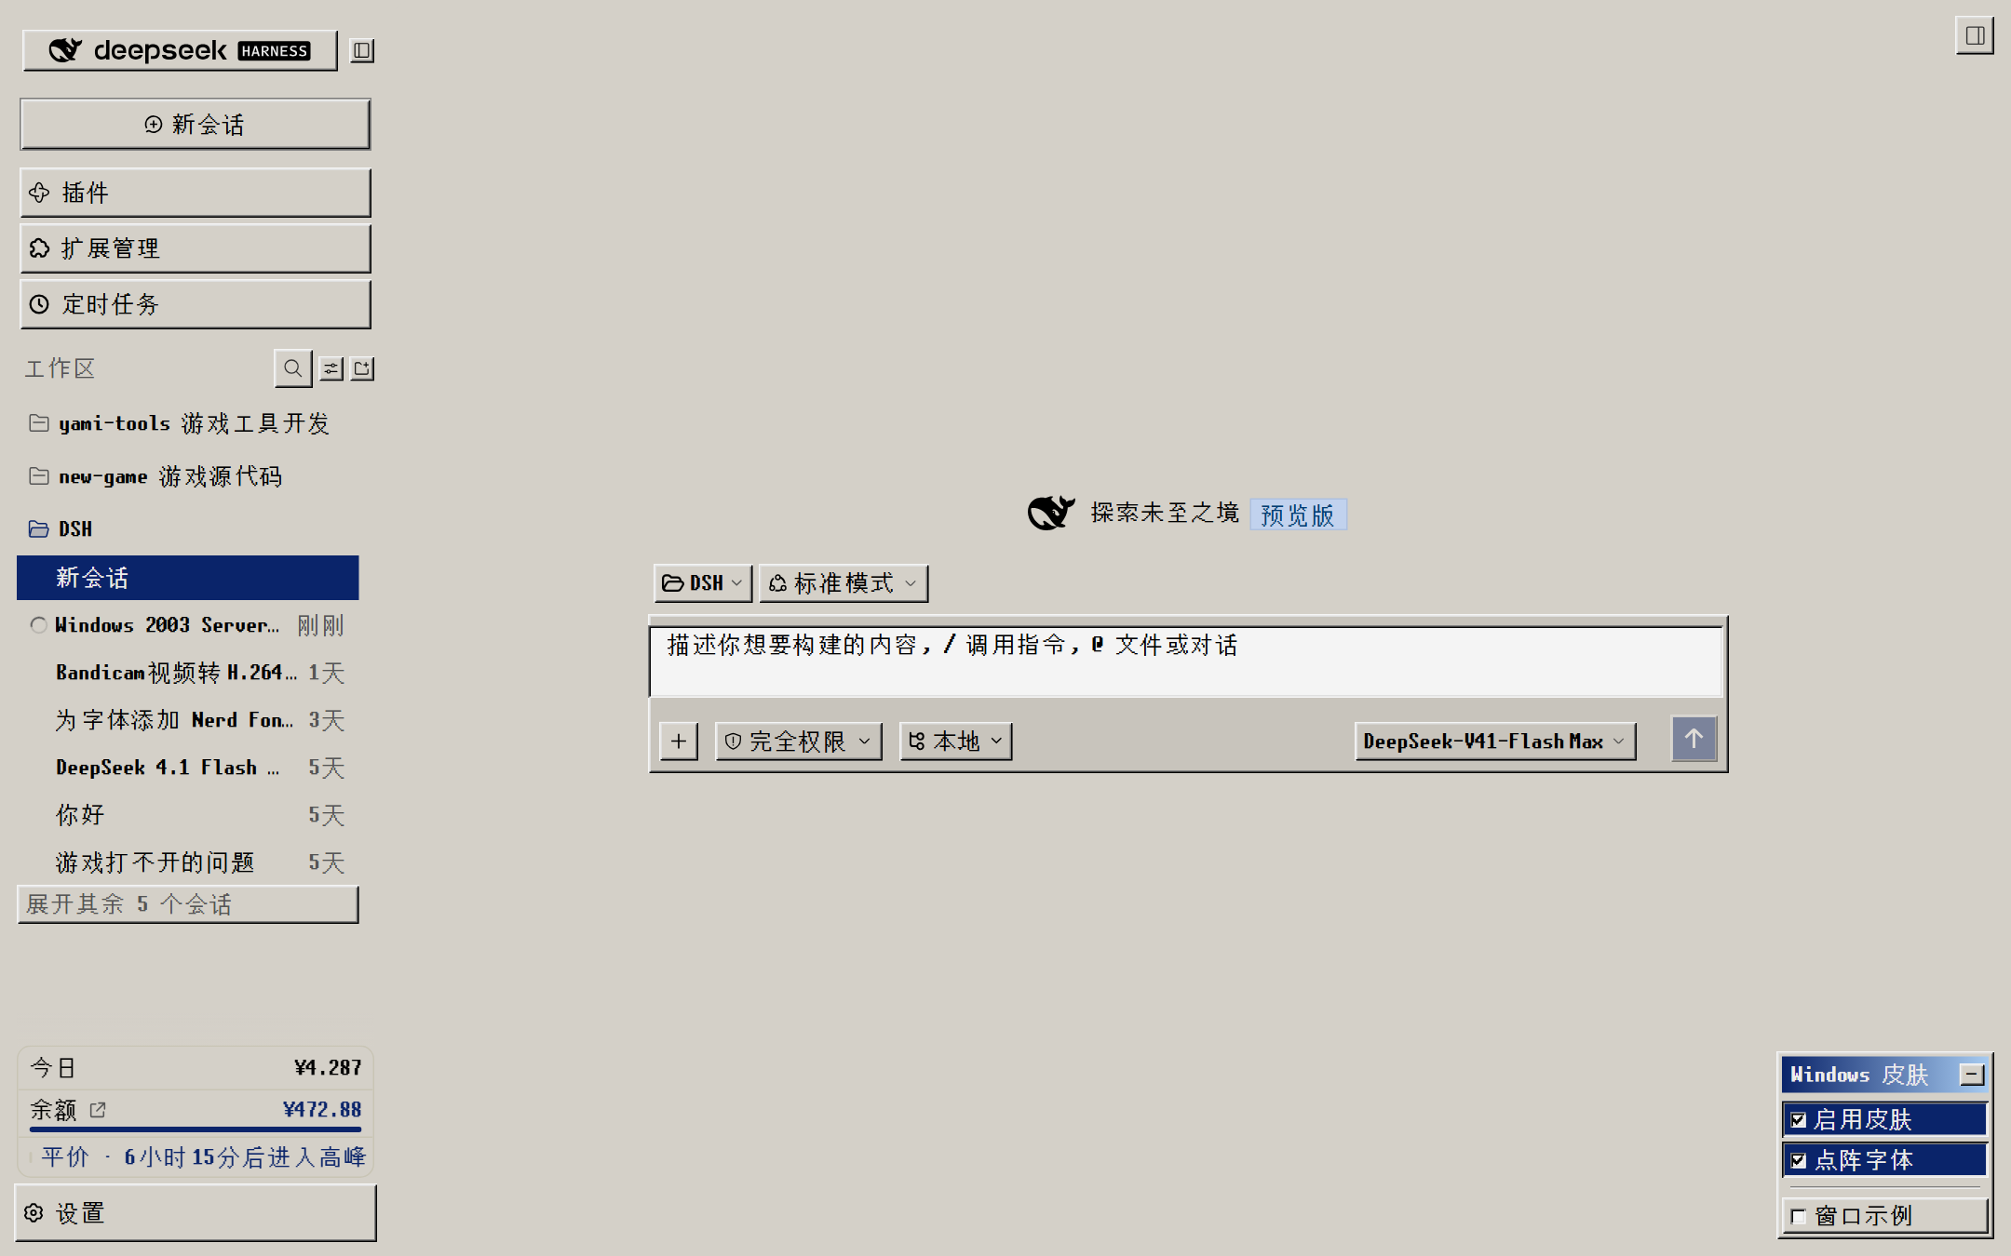Viewport: 2011px width, 1256px height.
Task: Open 游戏打不开的问题 conversation
Action: click(188, 862)
